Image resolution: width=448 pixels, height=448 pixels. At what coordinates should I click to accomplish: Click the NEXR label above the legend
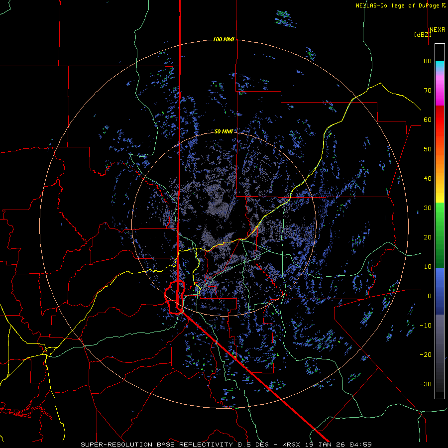click(x=438, y=30)
